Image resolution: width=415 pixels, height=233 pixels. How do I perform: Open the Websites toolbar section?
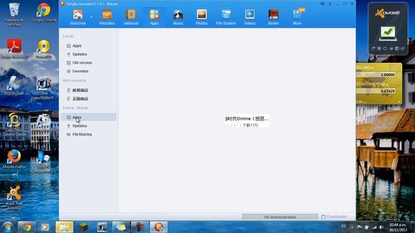pos(107,17)
